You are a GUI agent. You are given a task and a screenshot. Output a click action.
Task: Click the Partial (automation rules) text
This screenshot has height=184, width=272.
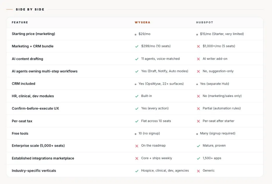pyautogui.click(x=222, y=108)
